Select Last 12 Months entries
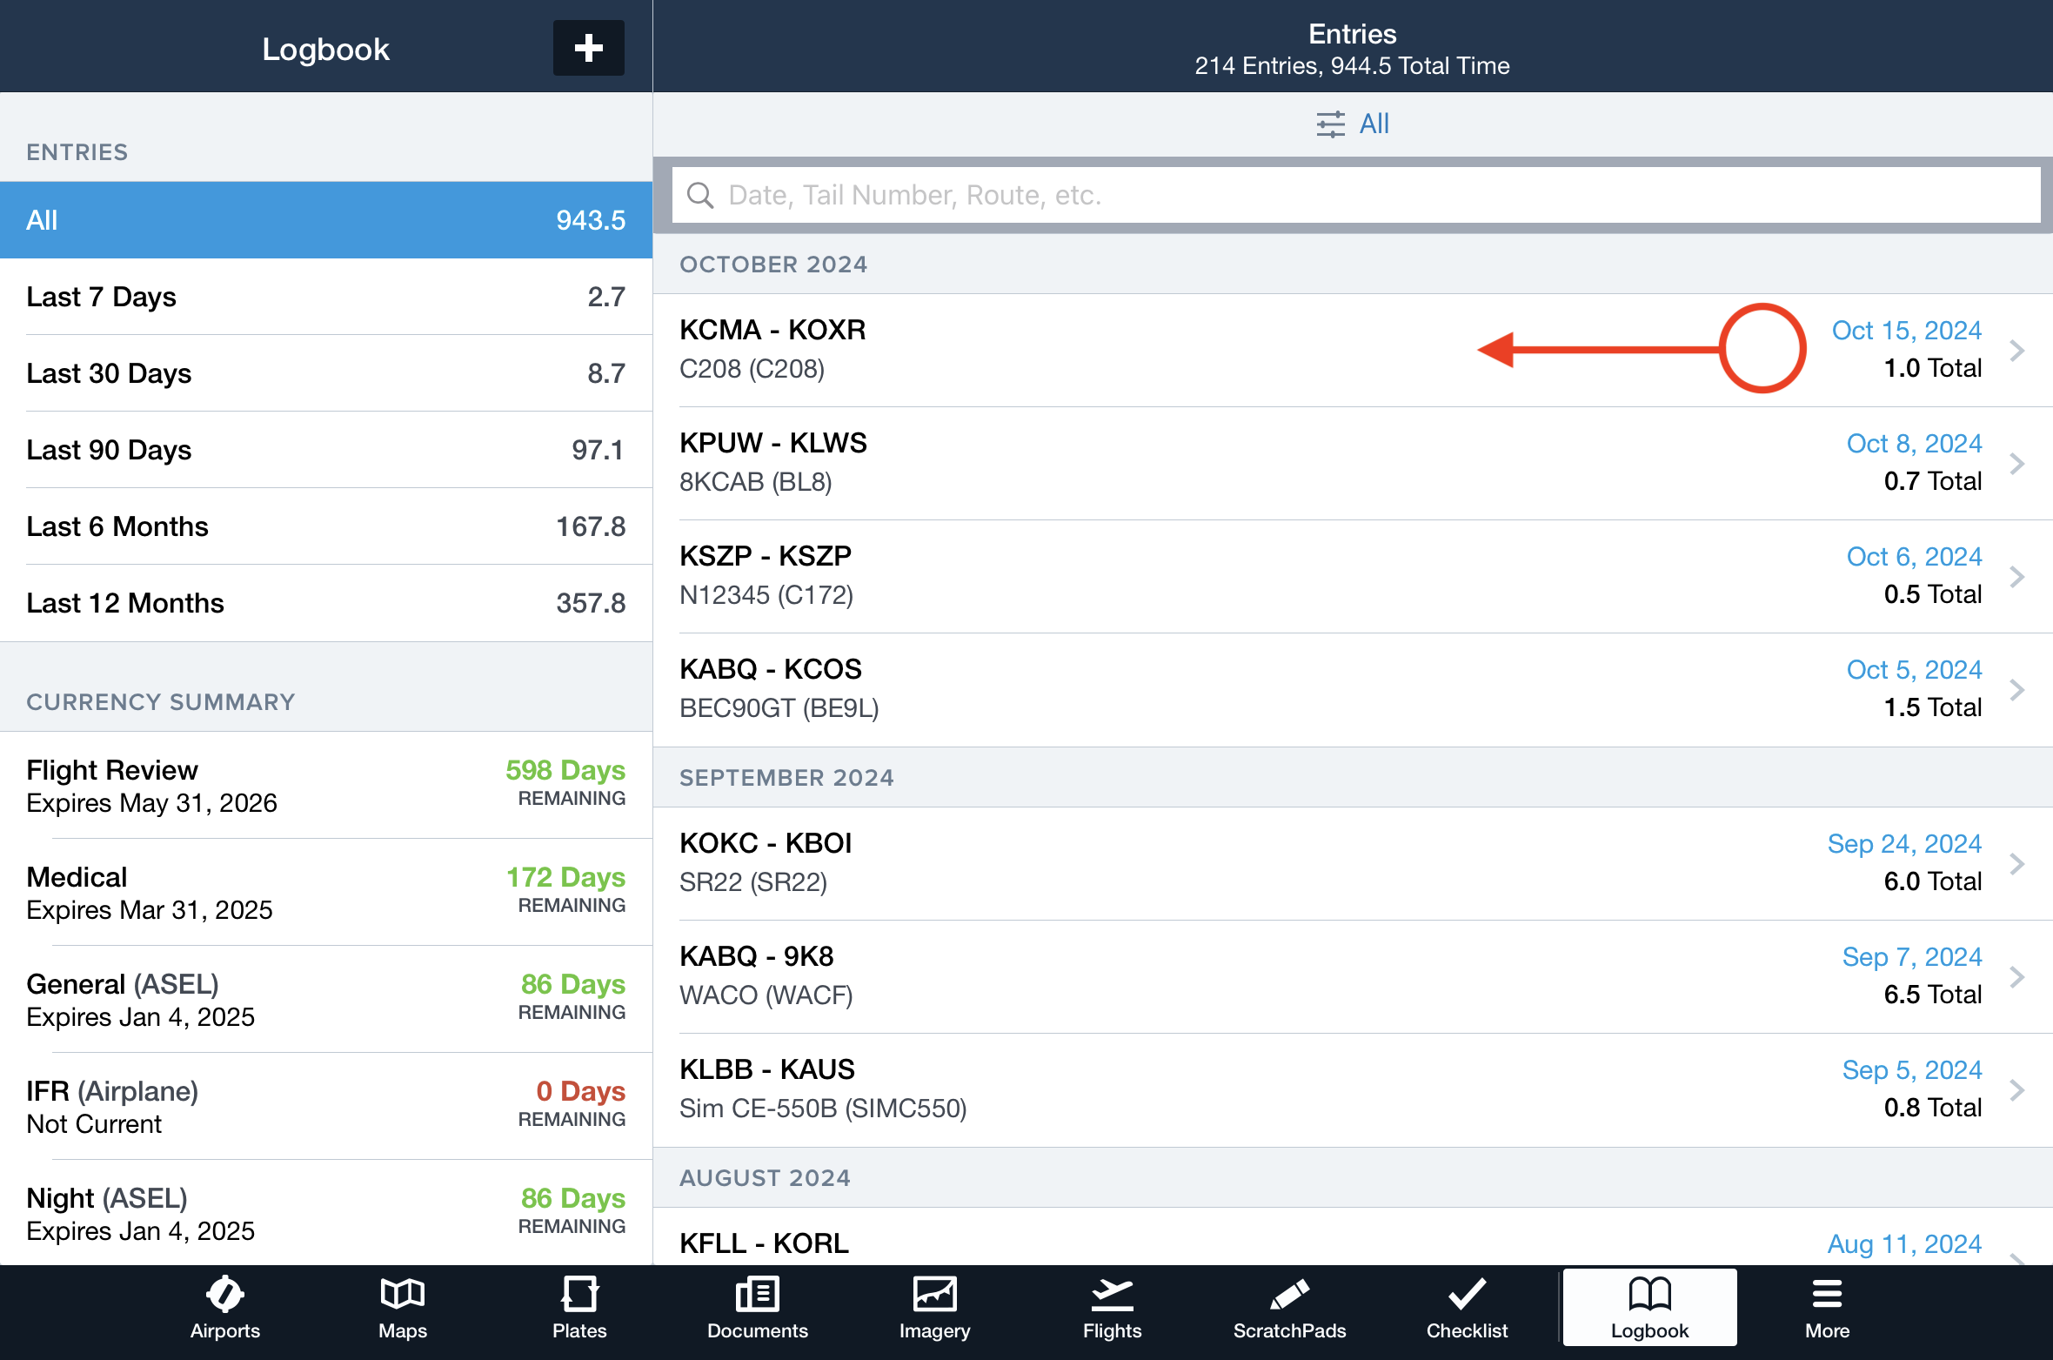2053x1360 pixels. (x=326, y=603)
